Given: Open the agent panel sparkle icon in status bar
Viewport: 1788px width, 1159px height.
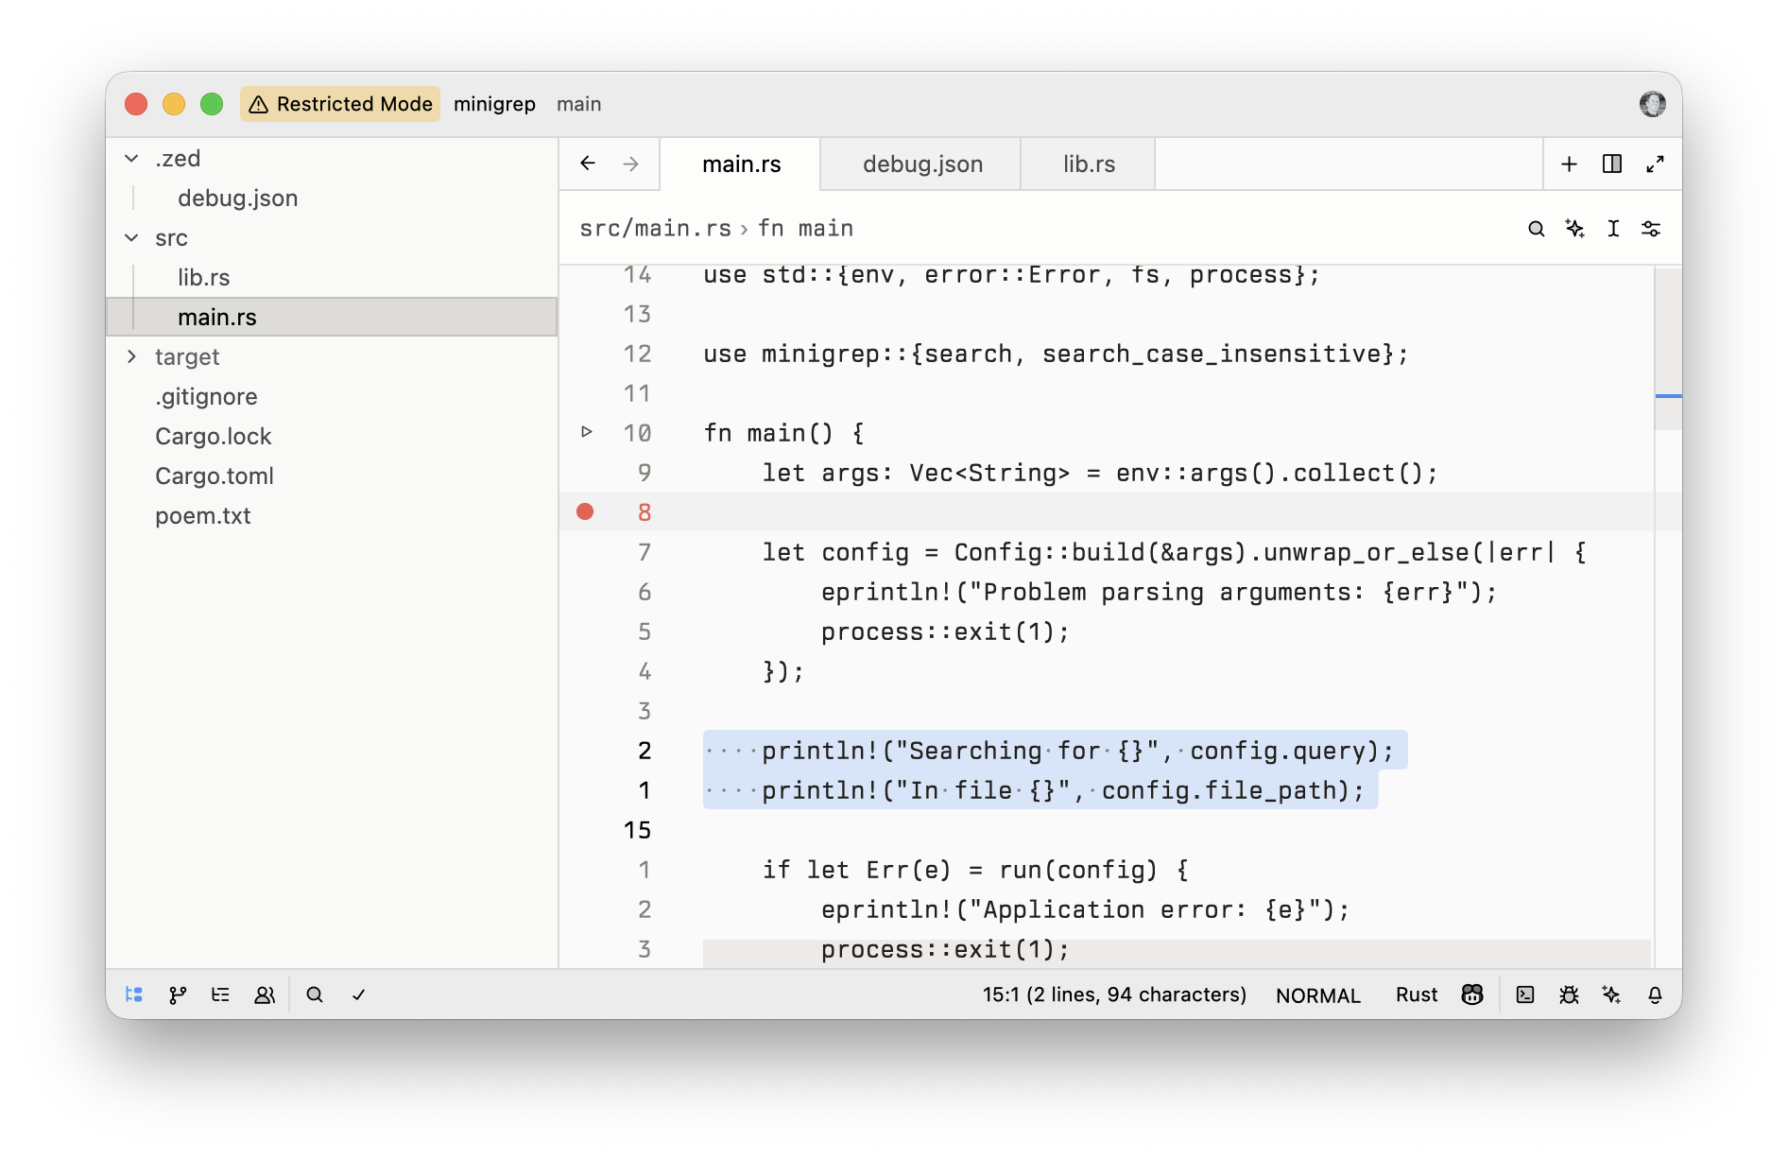Looking at the screenshot, I should pyautogui.click(x=1612, y=995).
